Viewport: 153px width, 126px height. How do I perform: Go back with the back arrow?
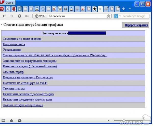coord(4,16)
